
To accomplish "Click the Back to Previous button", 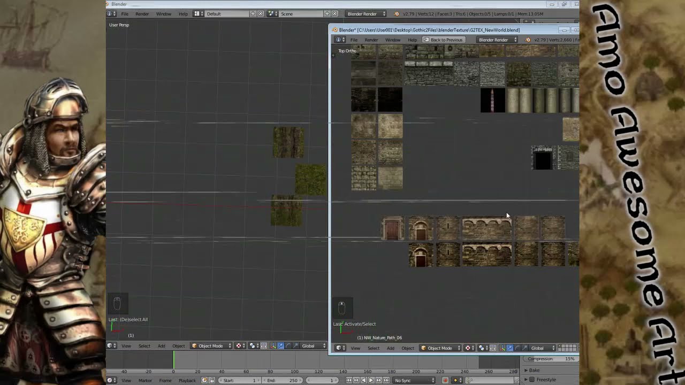I will tap(443, 40).
